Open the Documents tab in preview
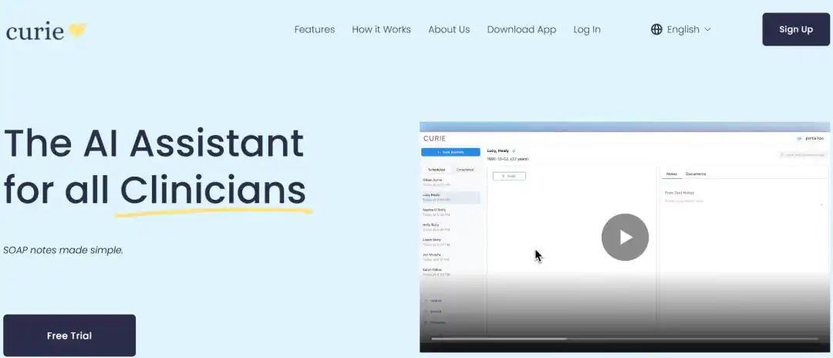 coord(696,174)
